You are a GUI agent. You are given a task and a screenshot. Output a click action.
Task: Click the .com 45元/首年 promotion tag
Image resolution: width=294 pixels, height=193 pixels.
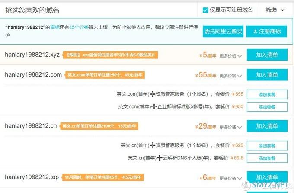point(105,75)
